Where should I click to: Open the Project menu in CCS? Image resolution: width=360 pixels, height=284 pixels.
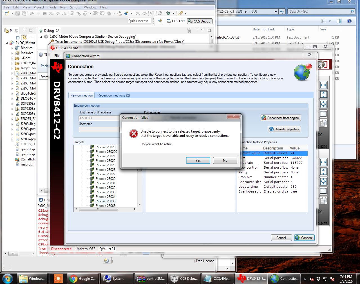click(39, 7)
